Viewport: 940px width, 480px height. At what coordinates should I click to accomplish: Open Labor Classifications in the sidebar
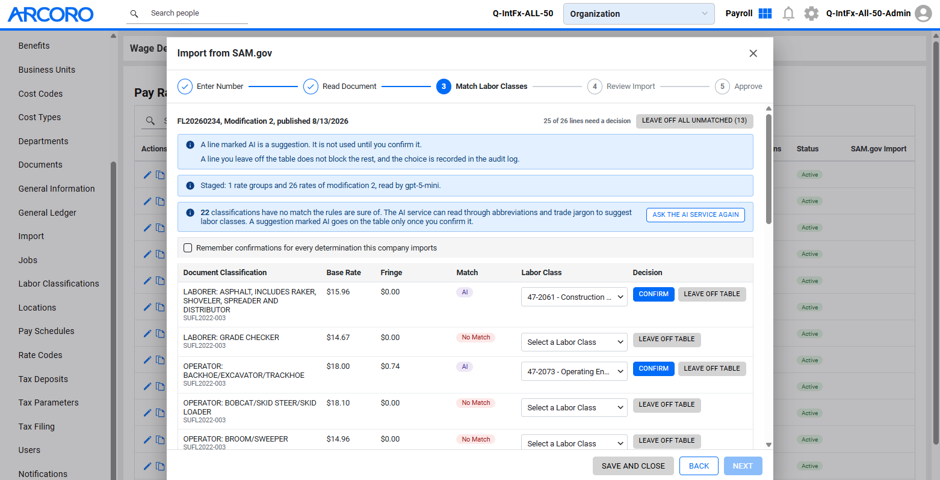point(59,284)
